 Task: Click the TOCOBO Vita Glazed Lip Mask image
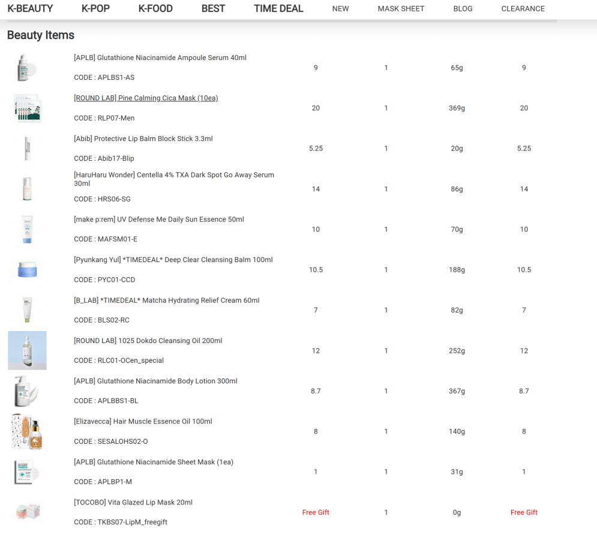coord(27,512)
